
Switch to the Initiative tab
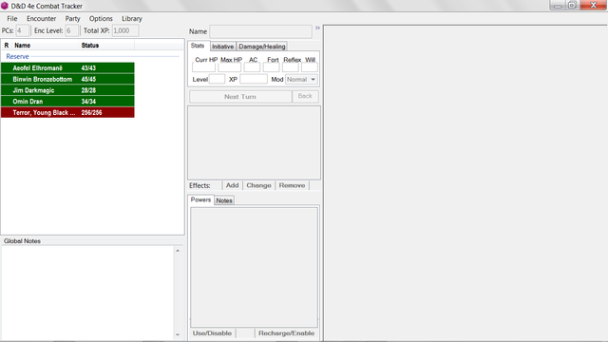[x=223, y=47]
